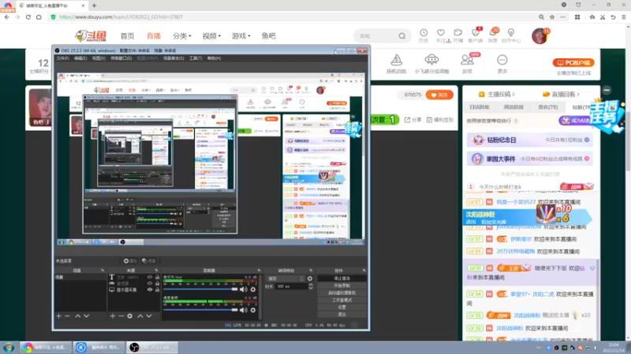Click Studio Mode button in OBS Controls

point(342,300)
